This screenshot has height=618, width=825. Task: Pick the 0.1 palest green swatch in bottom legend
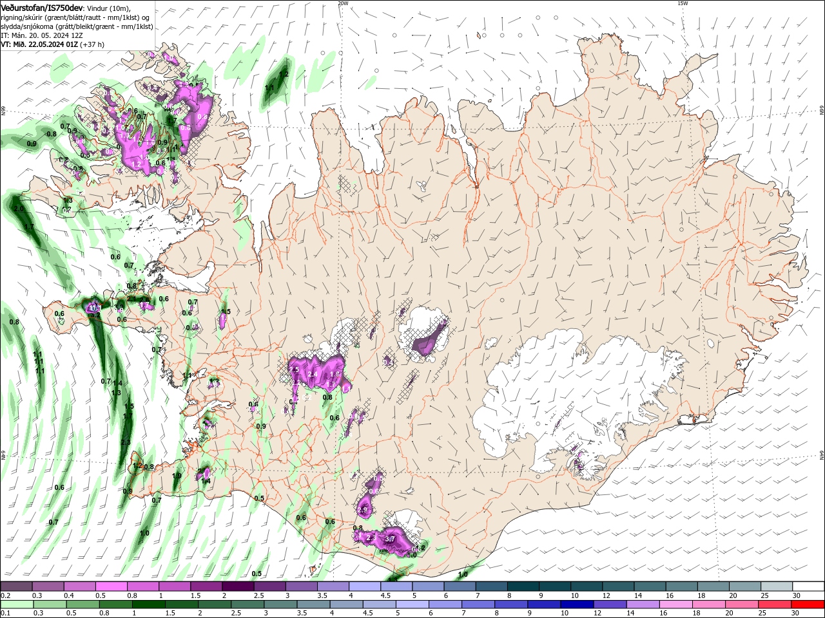[17, 604]
